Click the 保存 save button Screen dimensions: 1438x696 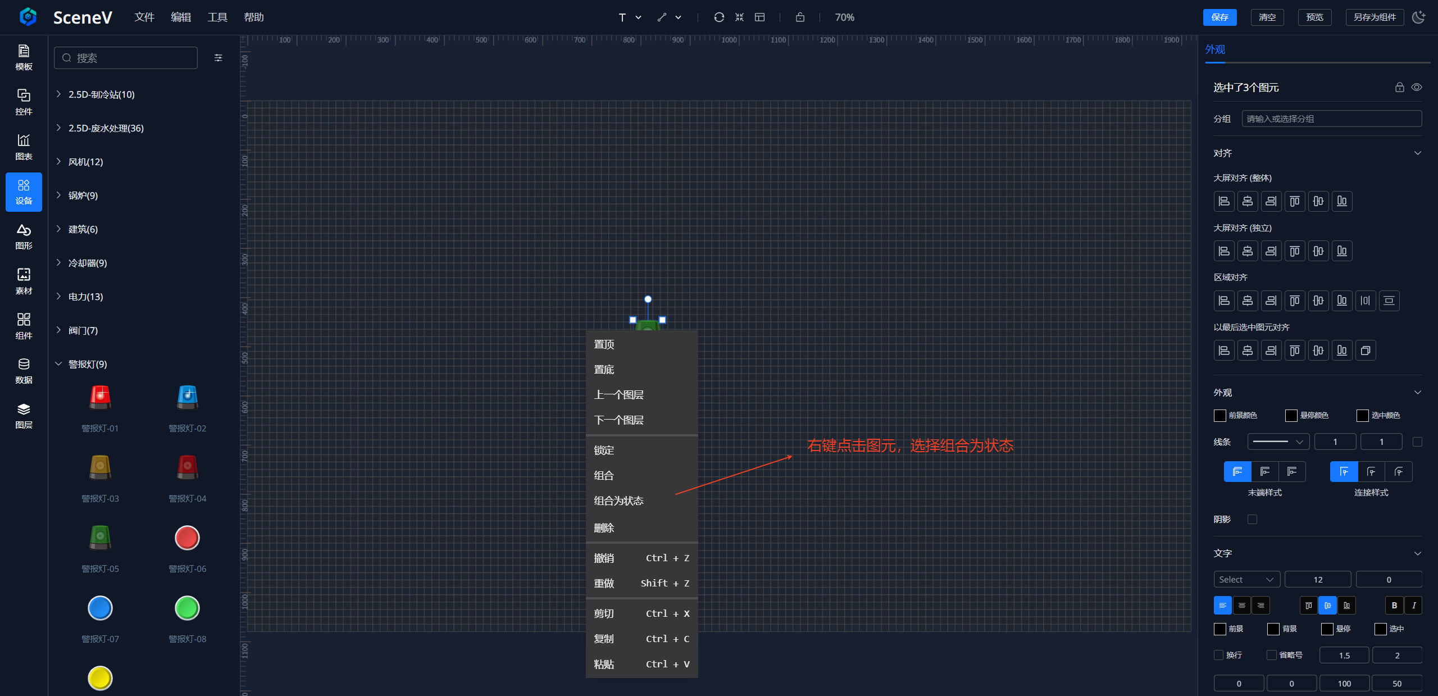tap(1219, 17)
